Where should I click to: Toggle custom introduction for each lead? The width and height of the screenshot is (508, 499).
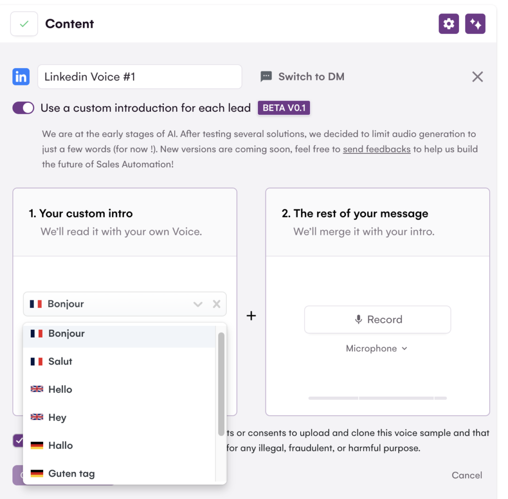23,108
